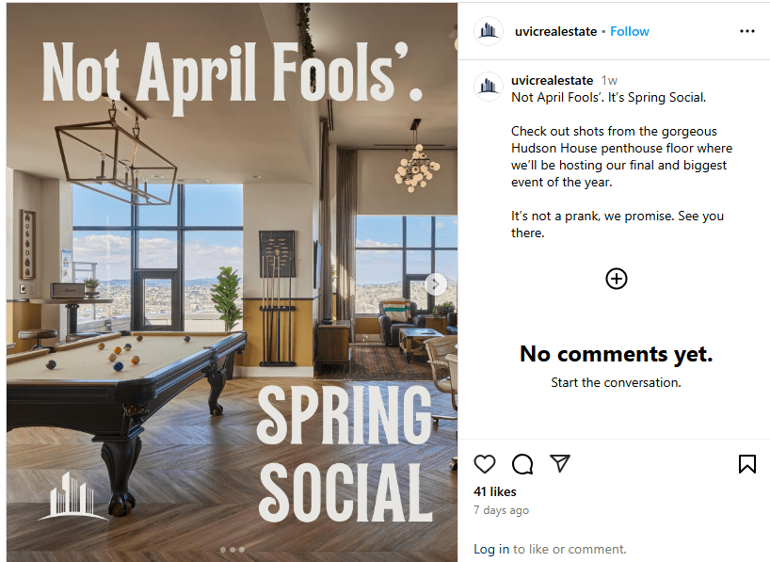Image resolution: width=770 pixels, height=562 pixels.
Task: Share post using paper plane icon
Action: tap(560, 464)
